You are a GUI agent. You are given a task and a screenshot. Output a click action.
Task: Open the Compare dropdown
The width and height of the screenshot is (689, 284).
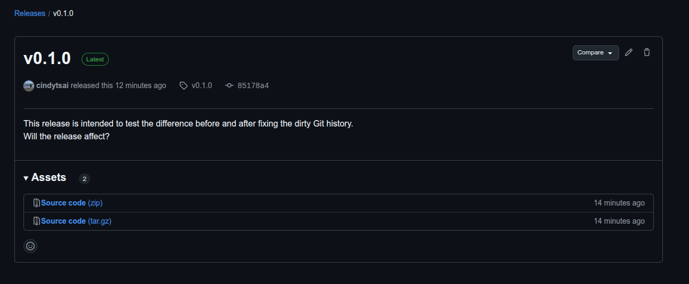pyautogui.click(x=596, y=53)
